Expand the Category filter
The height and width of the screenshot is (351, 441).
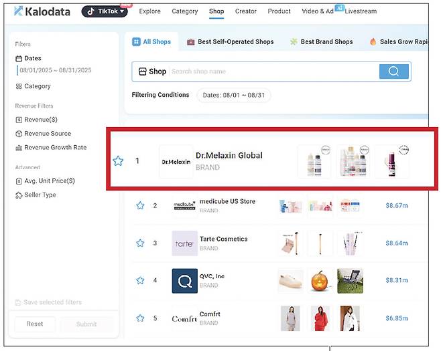coord(38,86)
